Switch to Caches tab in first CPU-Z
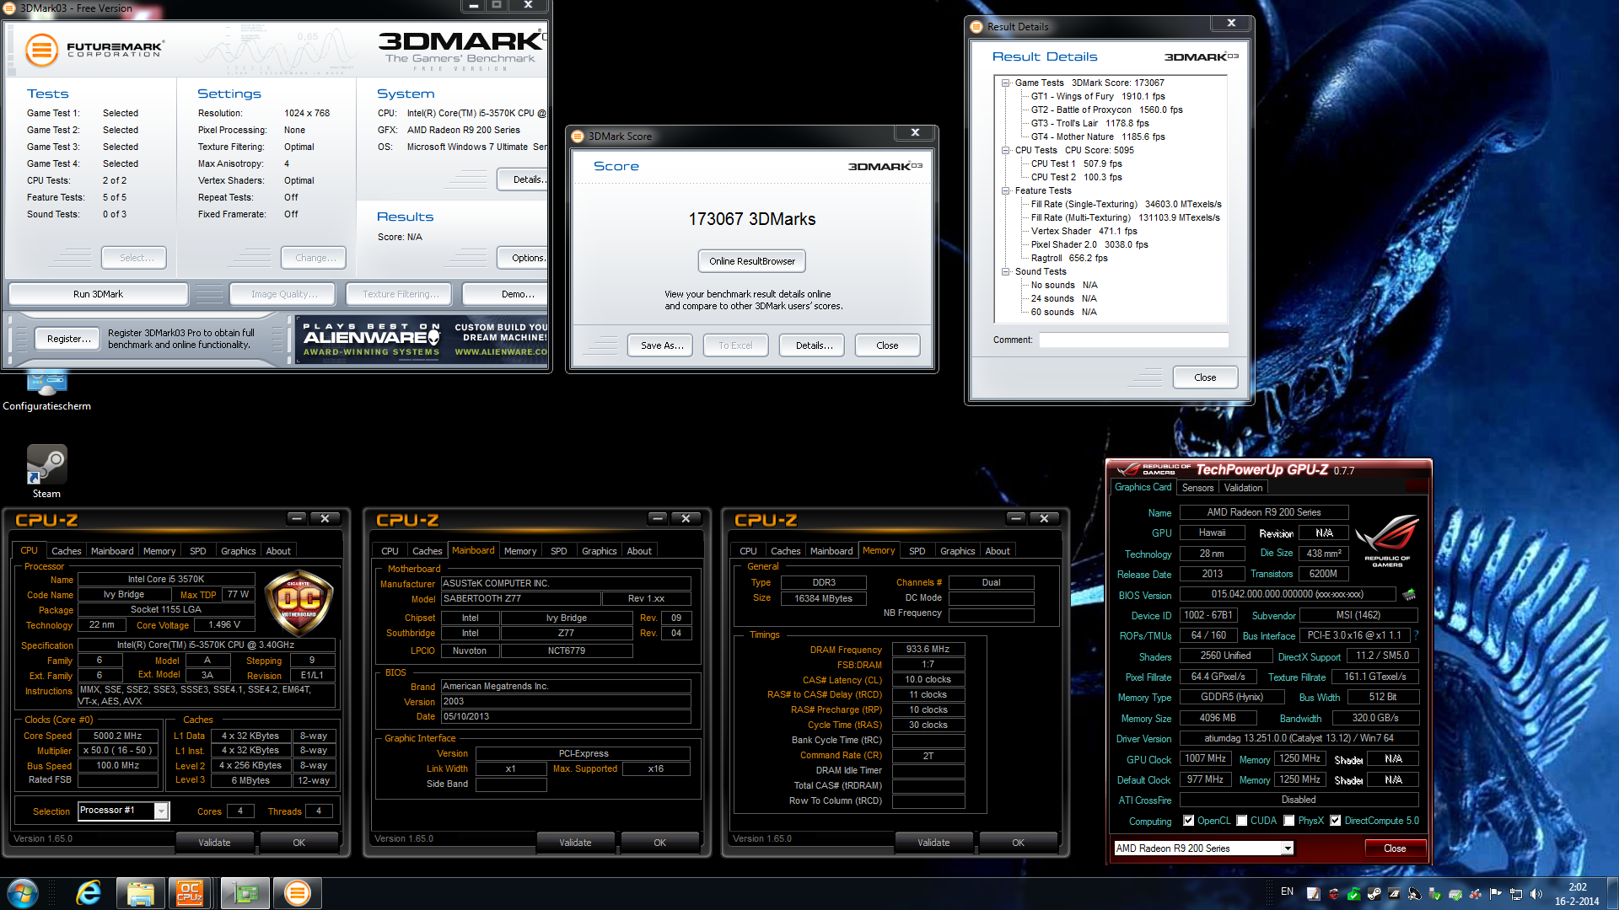The height and width of the screenshot is (910, 1619). (x=66, y=551)
